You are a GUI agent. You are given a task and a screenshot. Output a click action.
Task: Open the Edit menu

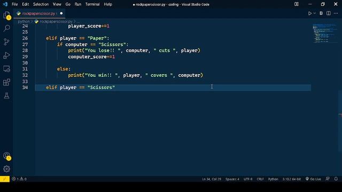pyautogui.click(x=25, y=4)
